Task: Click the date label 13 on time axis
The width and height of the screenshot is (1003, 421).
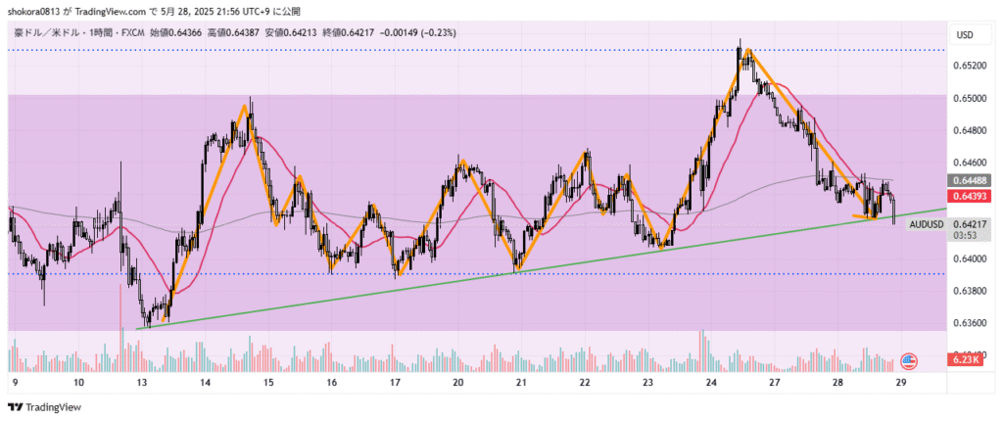Action: [142, 384]
